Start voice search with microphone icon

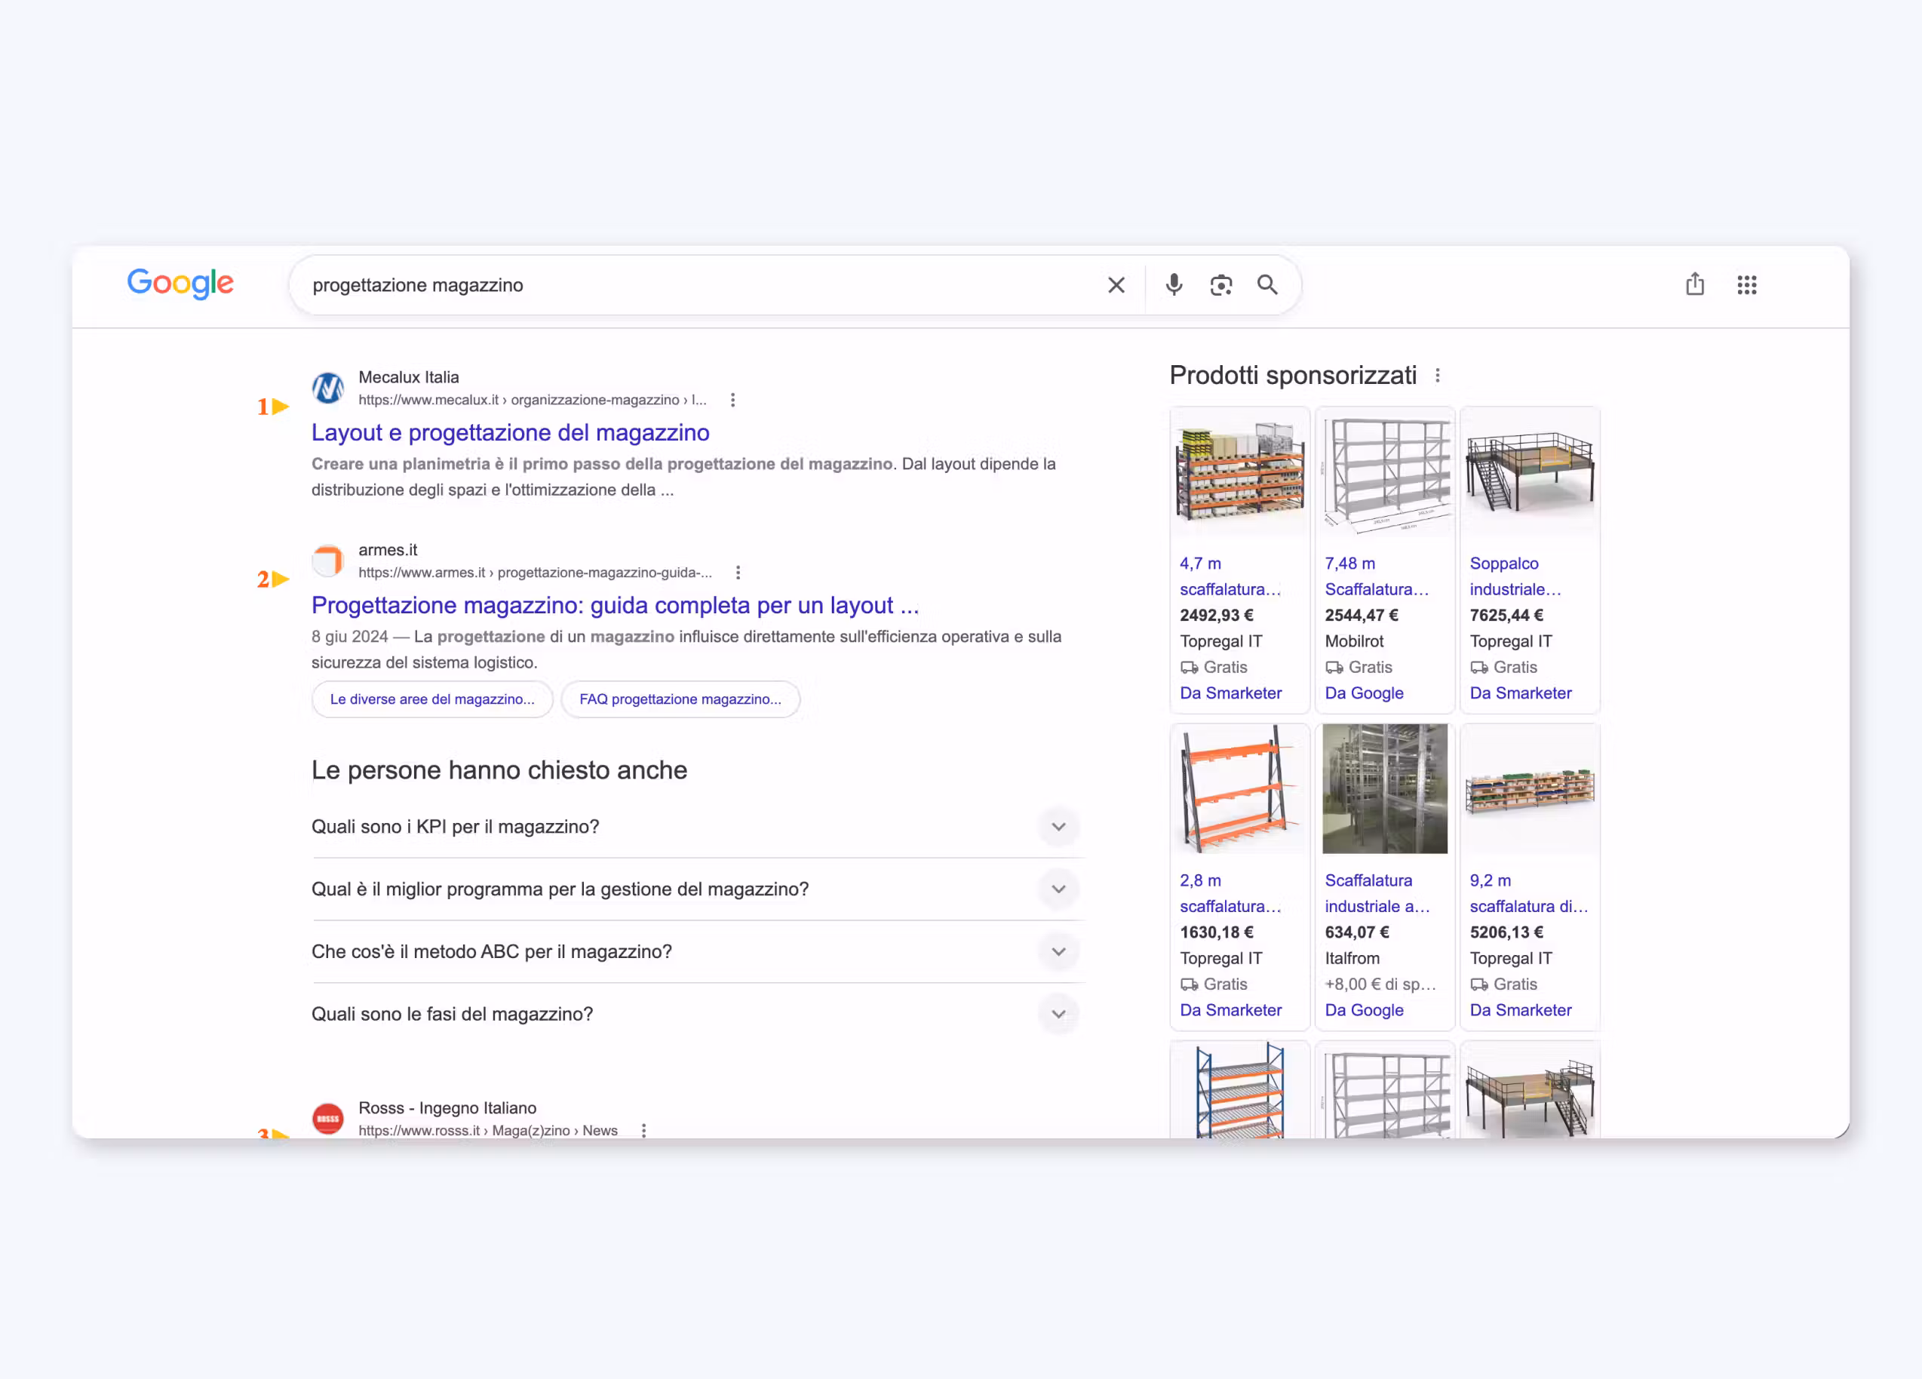1174,285
